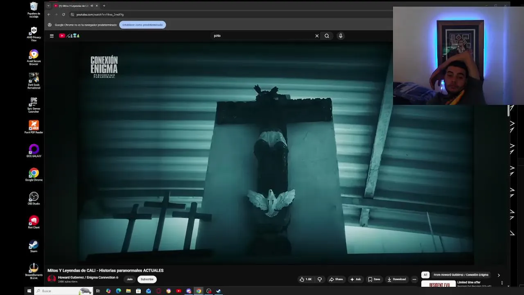This screenshot has width=524, height=295.
Task: Go to YouTube home via logo
Action: pos(69,36)
